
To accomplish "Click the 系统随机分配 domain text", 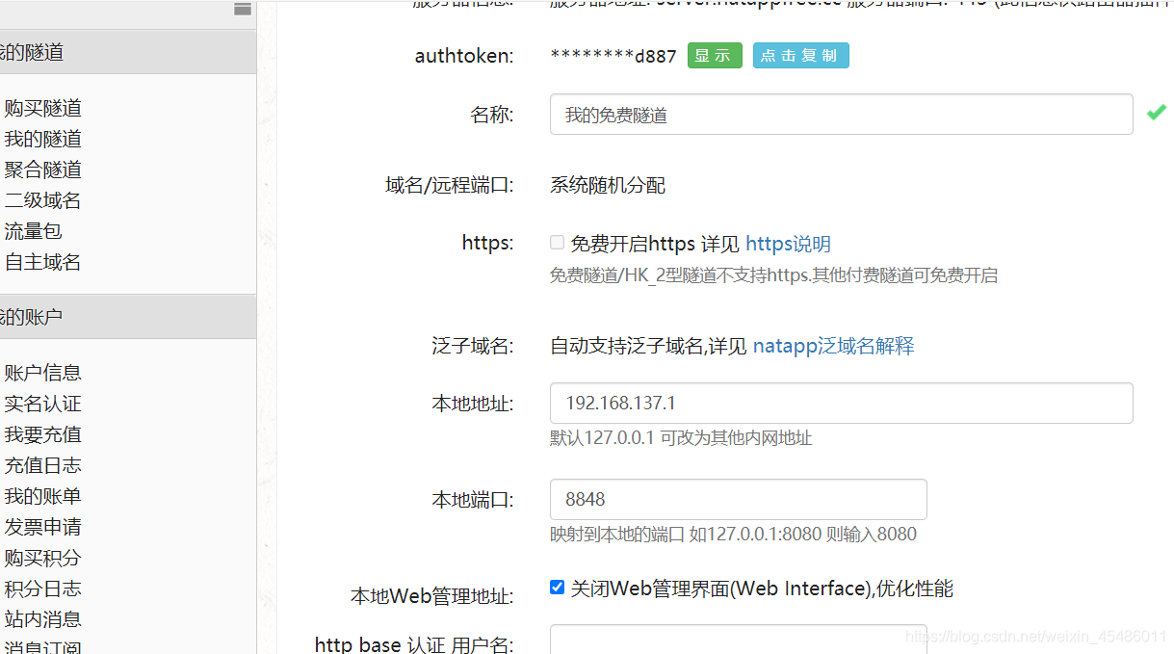I will pos(608,185).
